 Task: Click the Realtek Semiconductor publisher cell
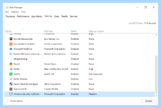pyautogui.click(x=55, y=54)
